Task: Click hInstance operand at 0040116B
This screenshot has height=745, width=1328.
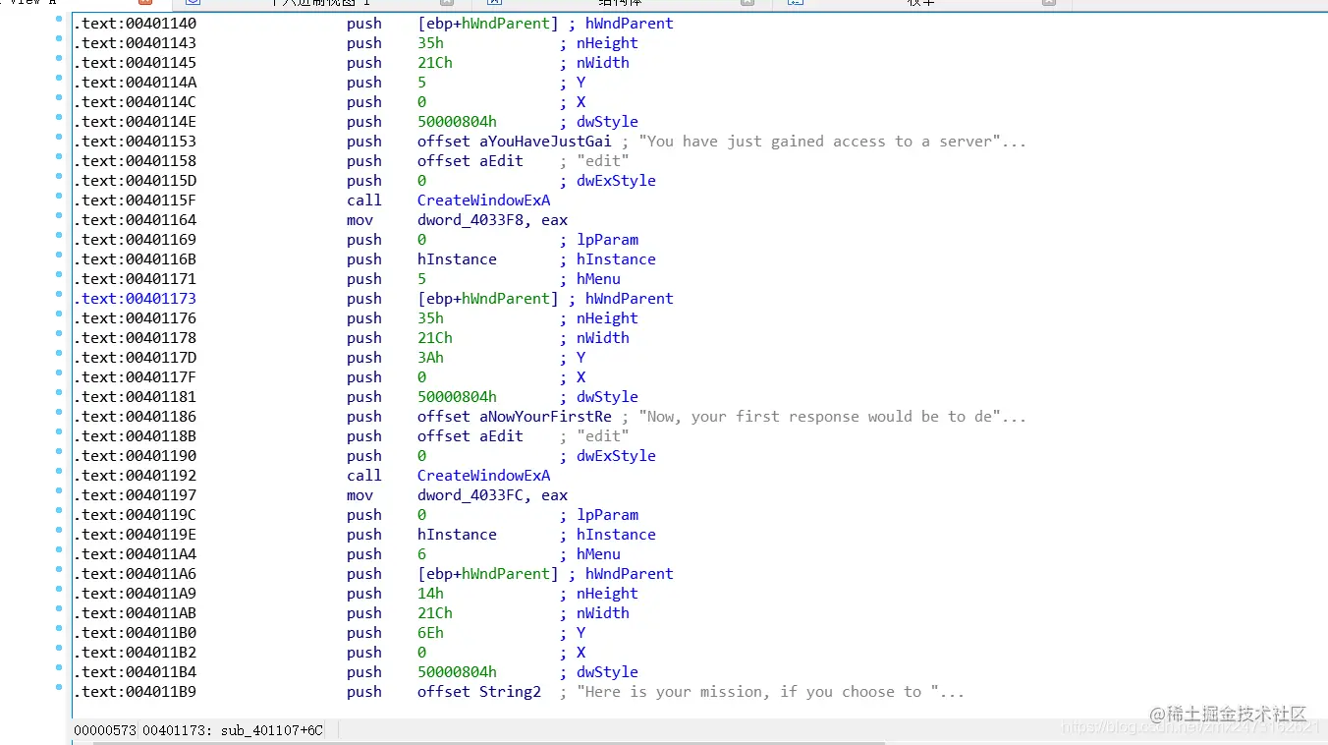Action: [x=457, y=259]
